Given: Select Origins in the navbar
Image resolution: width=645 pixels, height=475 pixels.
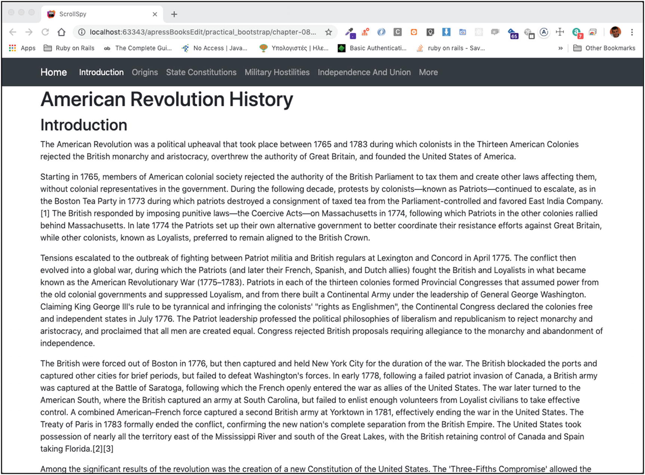Looking at the screenshot, I should [145, 73].
